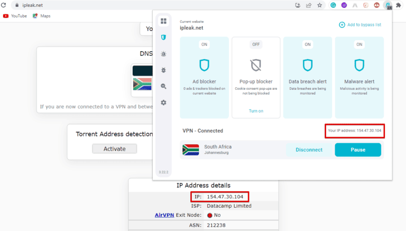Viewport: 406px width, 231px height.
Task: Click the Ad blocker shield icon
Action: pos(204,65)
